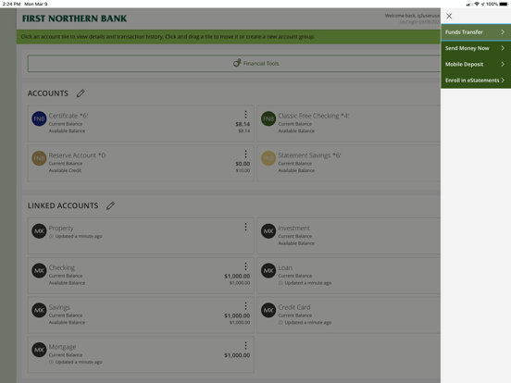This screenshot has height=383, width=511.
Task: Click the Credit Card linked account name
Action: click(x=294, y=307)
